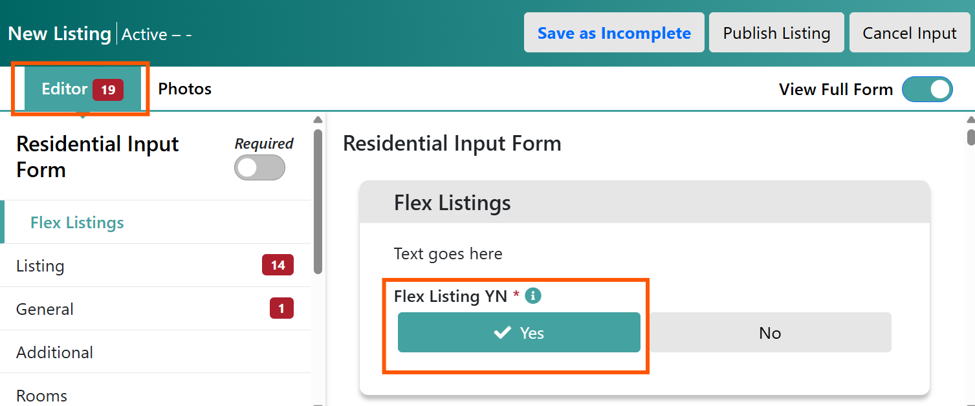Click the main form scrollbar up arrow
The width and height of the screenshot is (975, 406).
[970, 120]
